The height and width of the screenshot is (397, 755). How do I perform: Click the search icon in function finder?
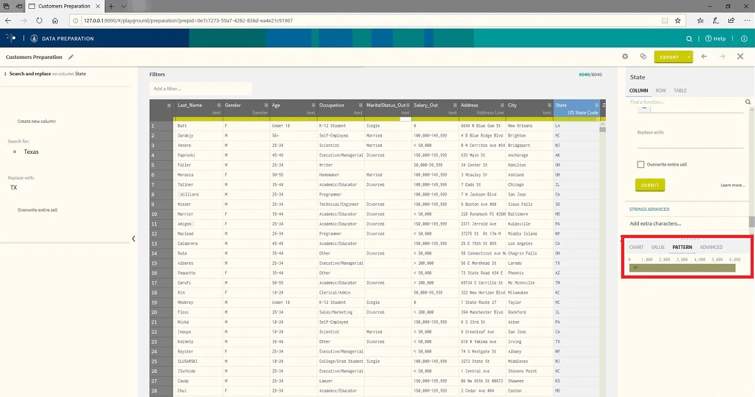pos(748,102)
